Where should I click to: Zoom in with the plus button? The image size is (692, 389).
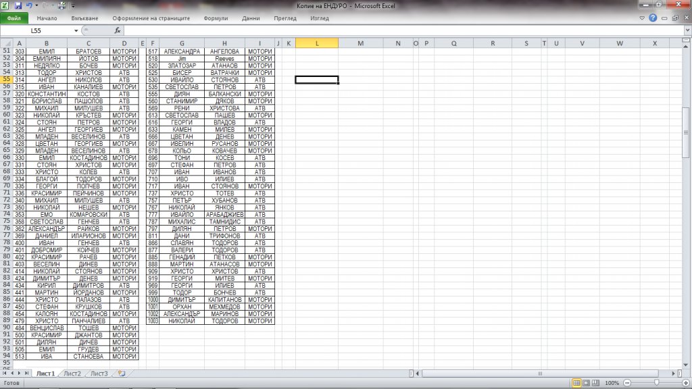(x=686, y=383)
